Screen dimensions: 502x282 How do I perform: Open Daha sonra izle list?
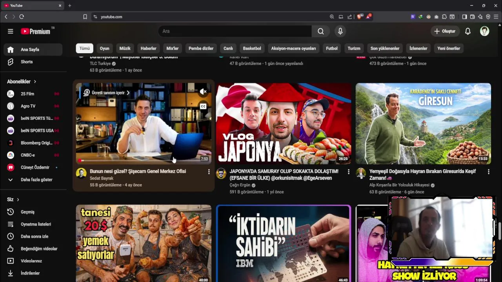coord(33,237)
